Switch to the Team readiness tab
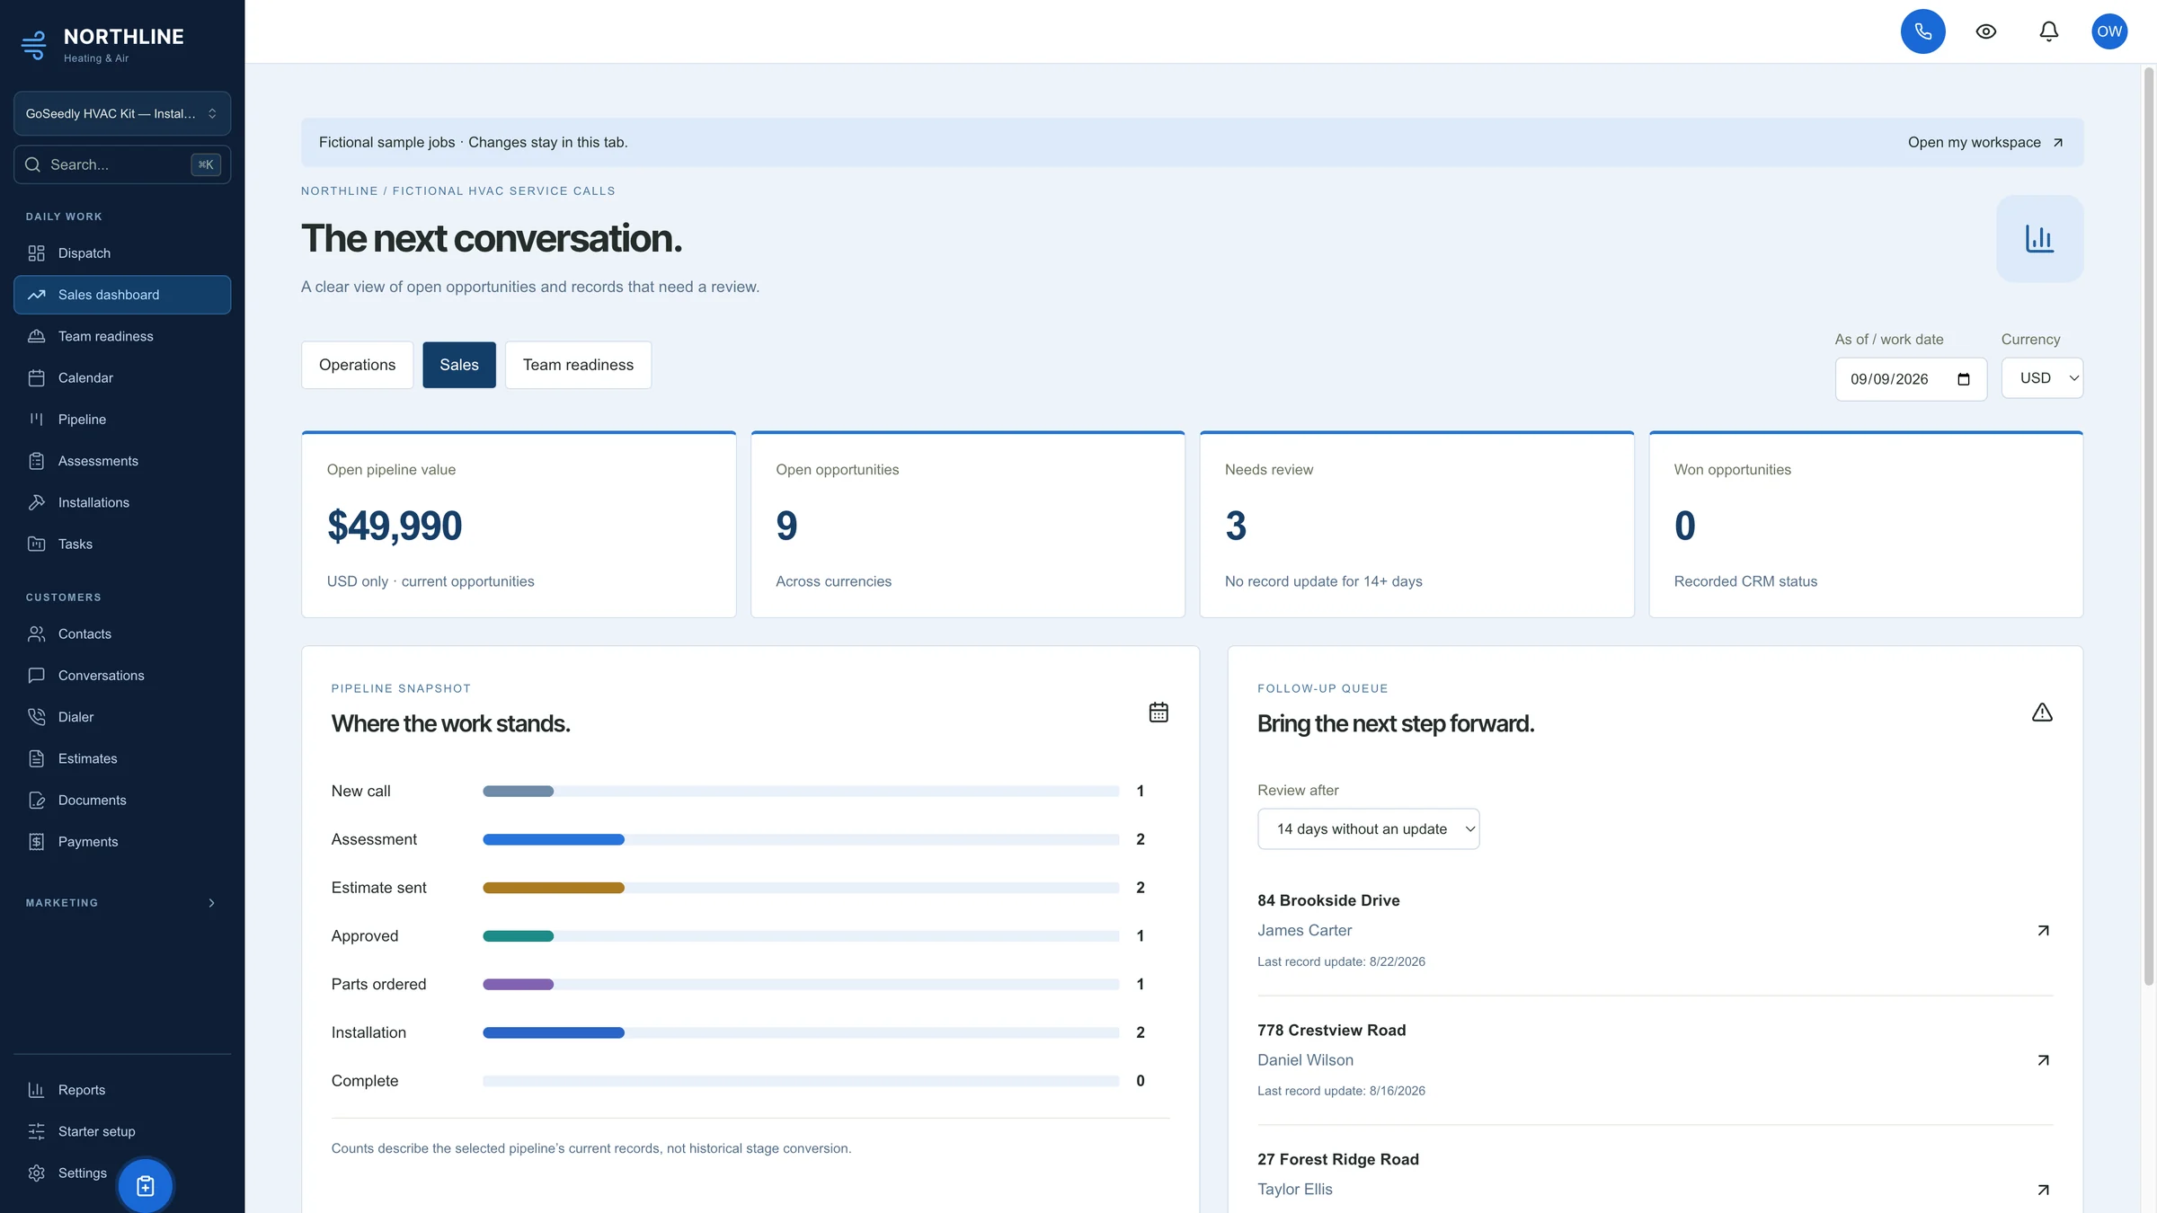This screenshot has width=2157, height=1213. [578, 365]
